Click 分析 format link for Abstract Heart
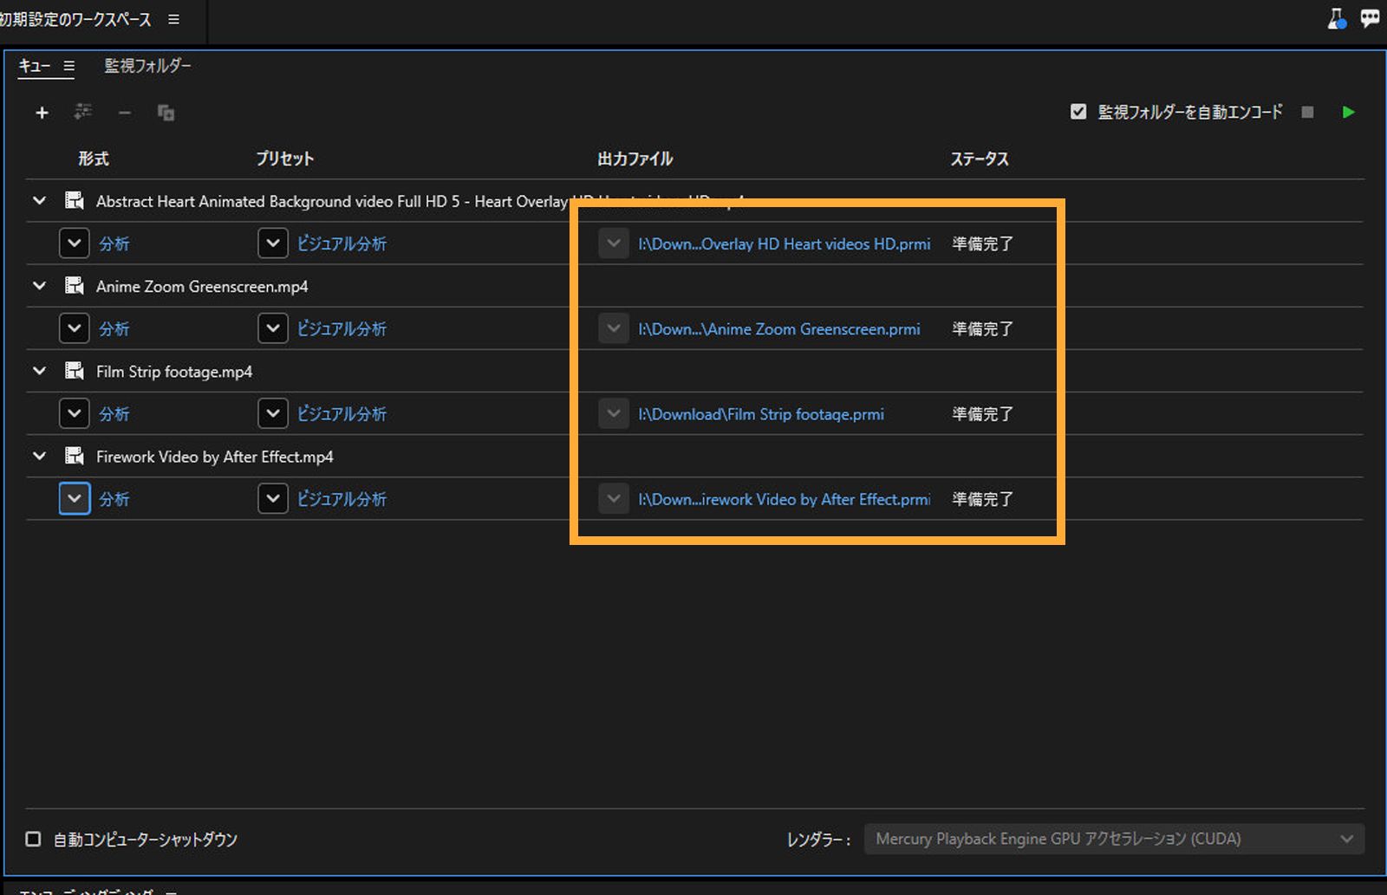1387x895 pixels. click(114, 244)
